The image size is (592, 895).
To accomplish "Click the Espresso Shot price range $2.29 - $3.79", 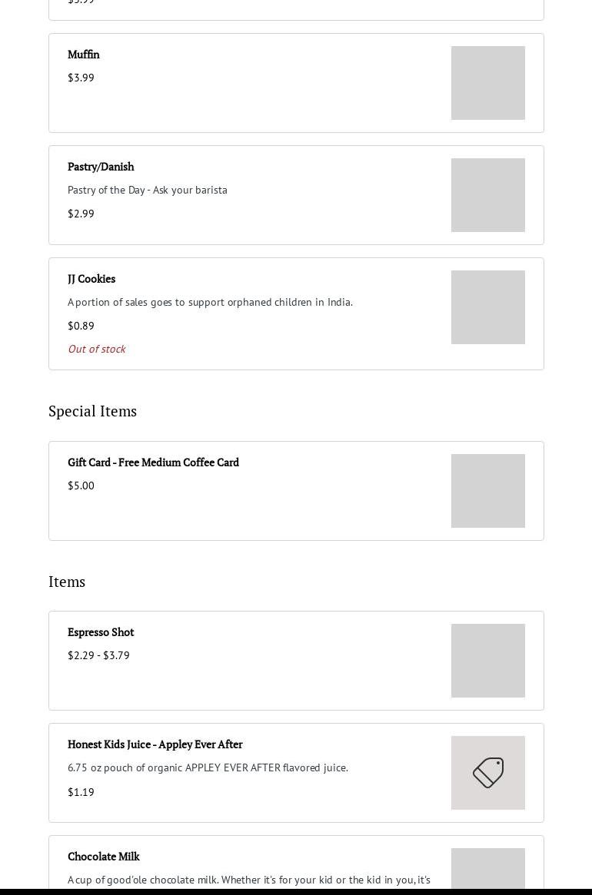I will click(x=98, y=655).
